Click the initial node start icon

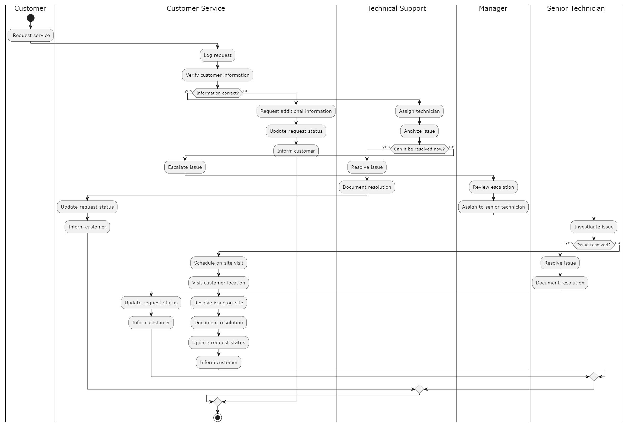click(30, 18)
